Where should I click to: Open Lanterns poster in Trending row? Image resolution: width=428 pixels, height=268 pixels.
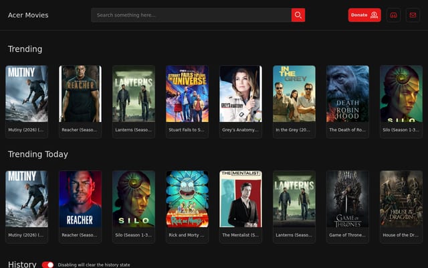pyautogui.click(x=134, y=94)
